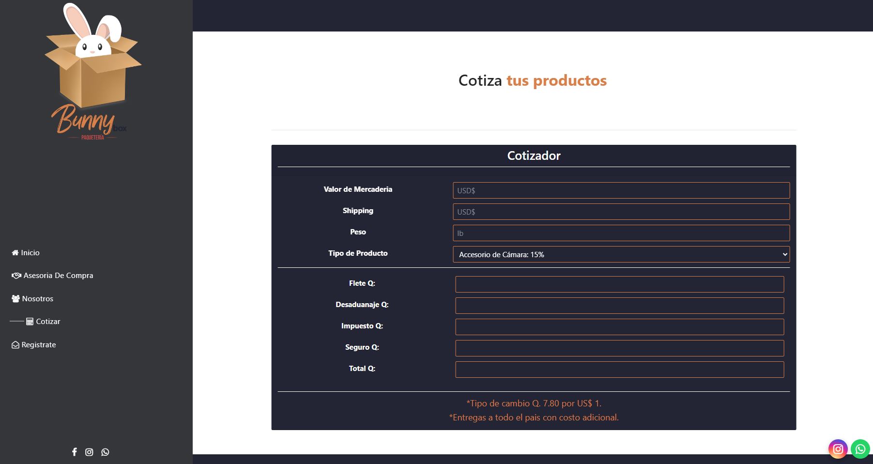
Task: Click the Desaduanaje Q result field
Action: coord(619,306)
